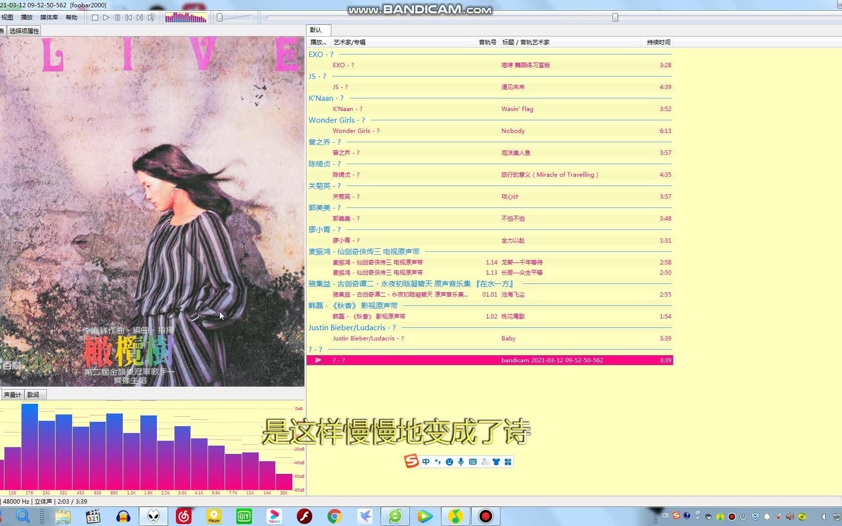Select the track 不怕不怕
The width and height of the screenshot is (842, 526).
(490, 219)
